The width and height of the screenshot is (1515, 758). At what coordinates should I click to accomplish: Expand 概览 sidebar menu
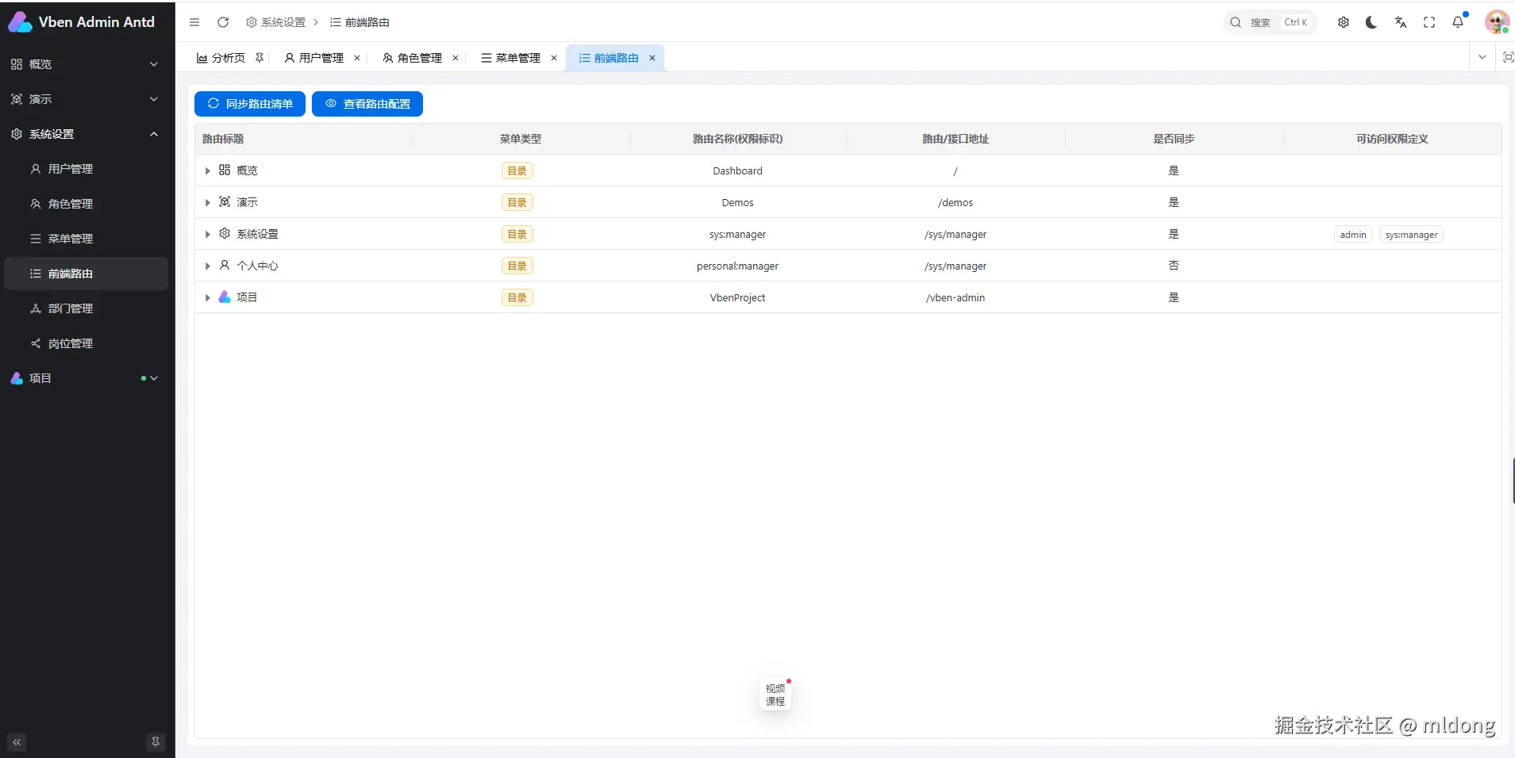coord(86,64)
